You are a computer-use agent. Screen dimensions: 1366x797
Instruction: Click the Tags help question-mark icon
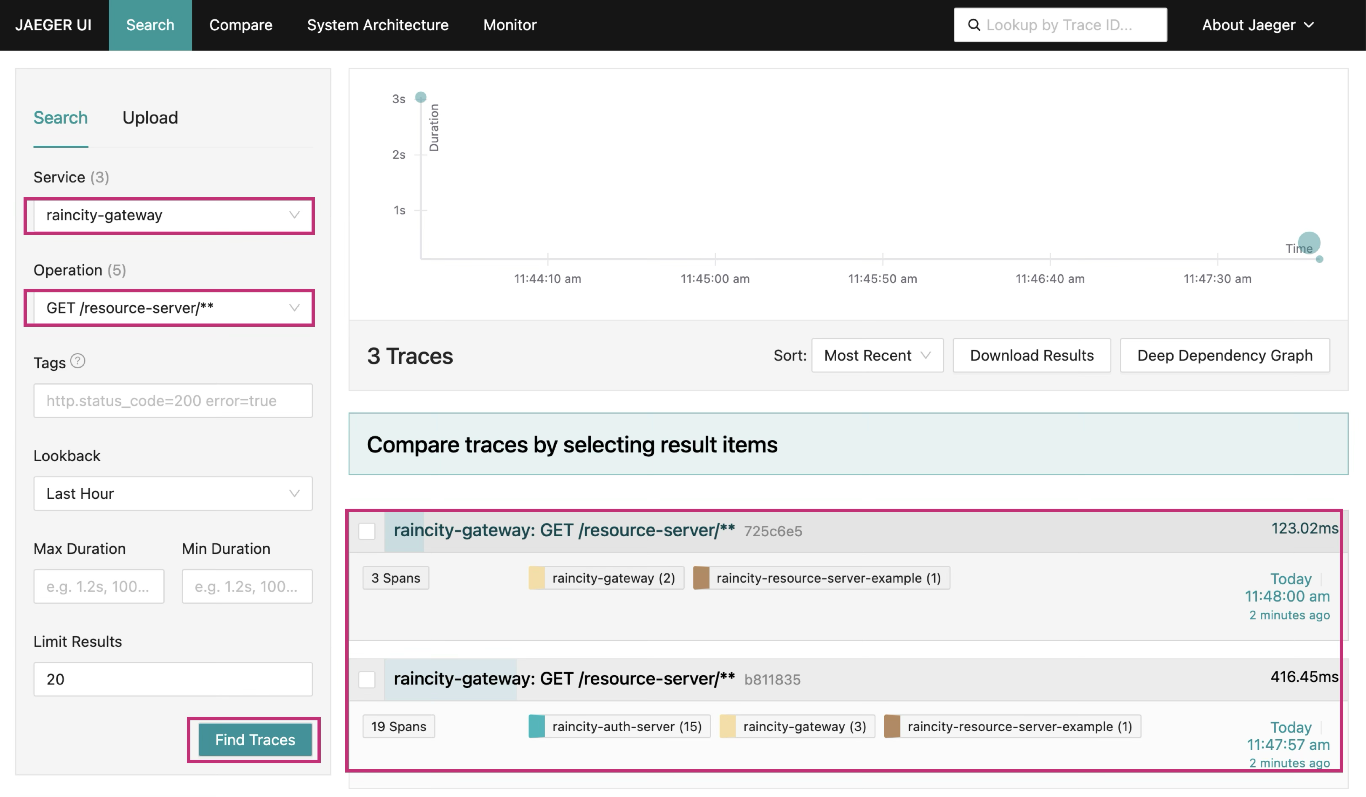[x=78, y=361]
